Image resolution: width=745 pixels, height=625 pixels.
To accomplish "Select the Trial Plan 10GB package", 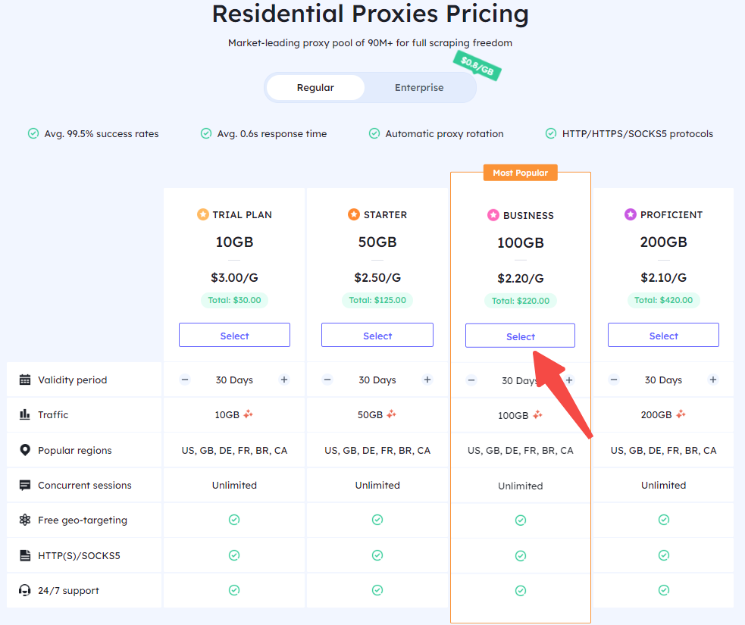I will click(234, 336).
